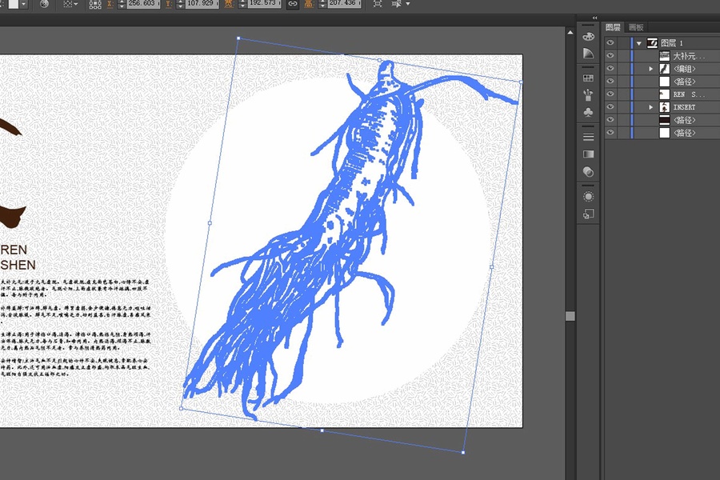The image size is (720, 480).
Task: Click the Y position label
Action: (x=169, y=4)
